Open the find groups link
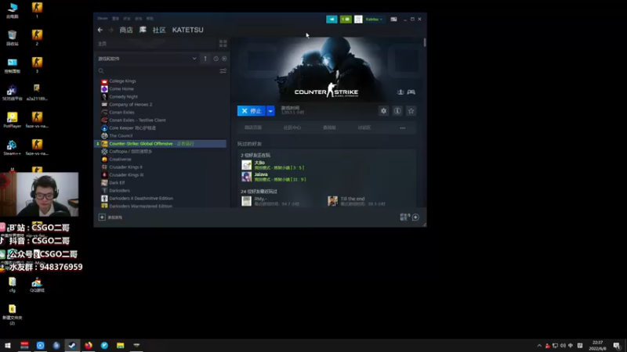627x352 pixels. pos(329,128)
